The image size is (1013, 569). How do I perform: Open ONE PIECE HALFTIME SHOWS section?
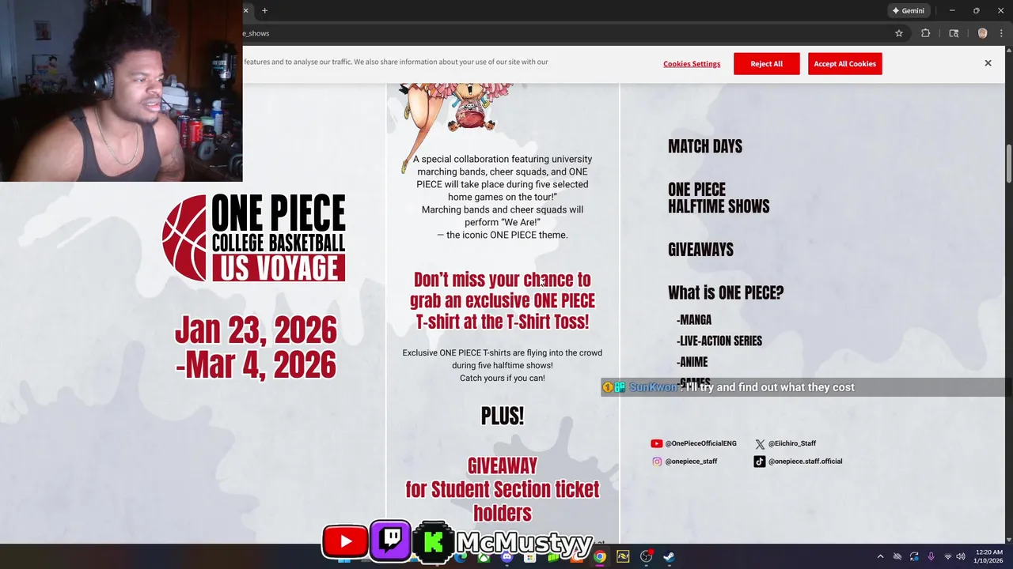coord(719,198)
